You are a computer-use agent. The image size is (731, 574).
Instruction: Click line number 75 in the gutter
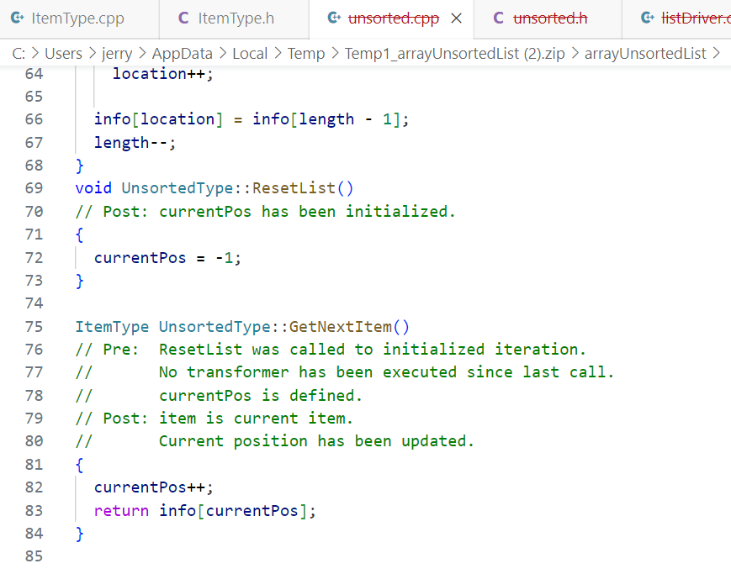click(x=34, y=326)
